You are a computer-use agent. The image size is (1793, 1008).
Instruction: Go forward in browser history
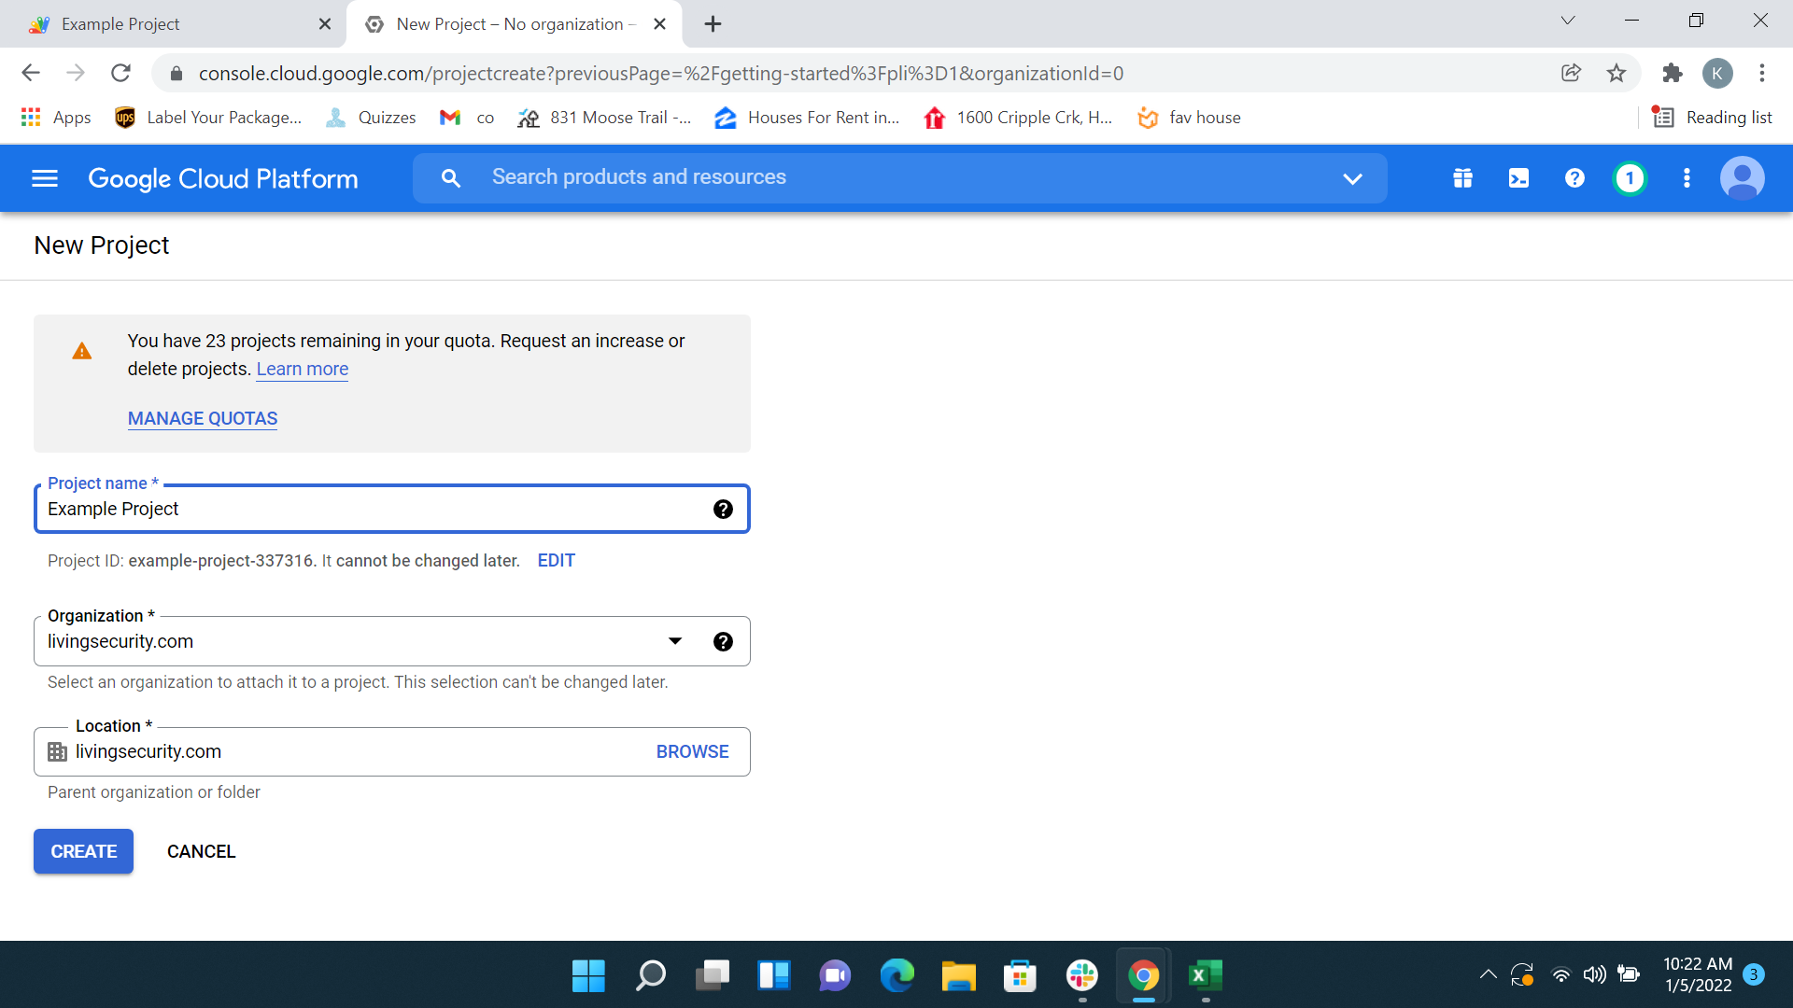(76, 73)
